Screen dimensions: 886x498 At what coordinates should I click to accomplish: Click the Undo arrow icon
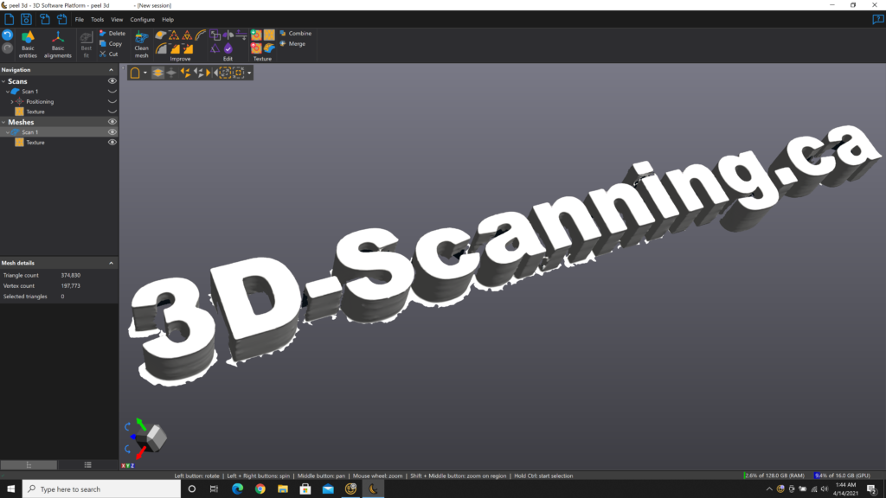point(9,36)
